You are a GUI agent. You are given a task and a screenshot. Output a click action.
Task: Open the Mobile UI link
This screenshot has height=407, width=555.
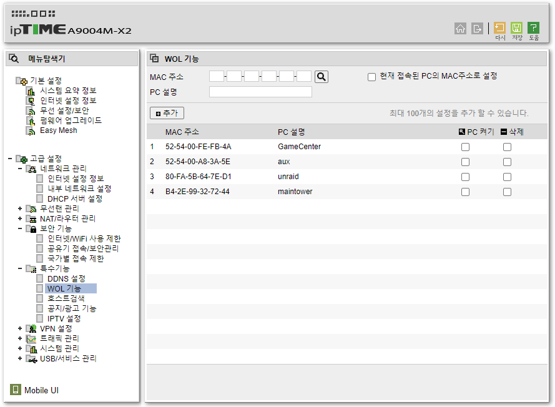click(x=41, y=390)
